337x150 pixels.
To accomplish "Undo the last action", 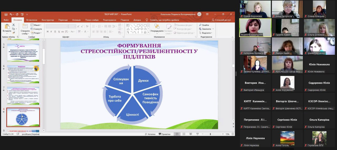I will 11,14.
